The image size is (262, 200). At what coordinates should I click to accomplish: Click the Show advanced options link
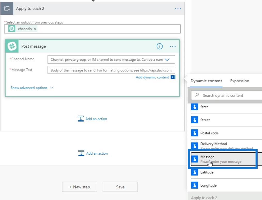(x=29, y=88)
